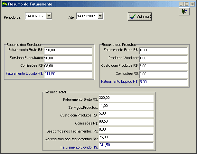Viewport: 197px width, 154px height.
Task: Select the Serviços Executados field
Action: (x=68, y=59)
